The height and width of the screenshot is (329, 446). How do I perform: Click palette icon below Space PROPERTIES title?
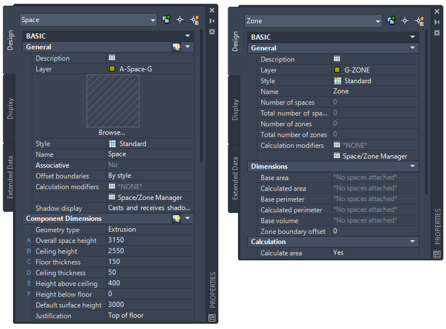(212, 318)
